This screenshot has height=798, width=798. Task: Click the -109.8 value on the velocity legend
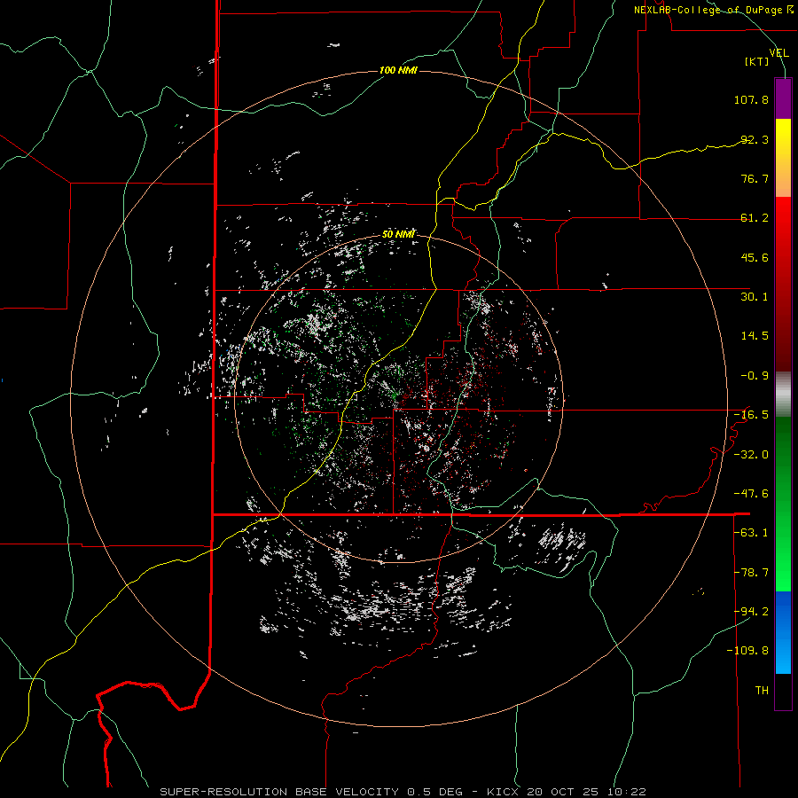(x=751, y=650)
